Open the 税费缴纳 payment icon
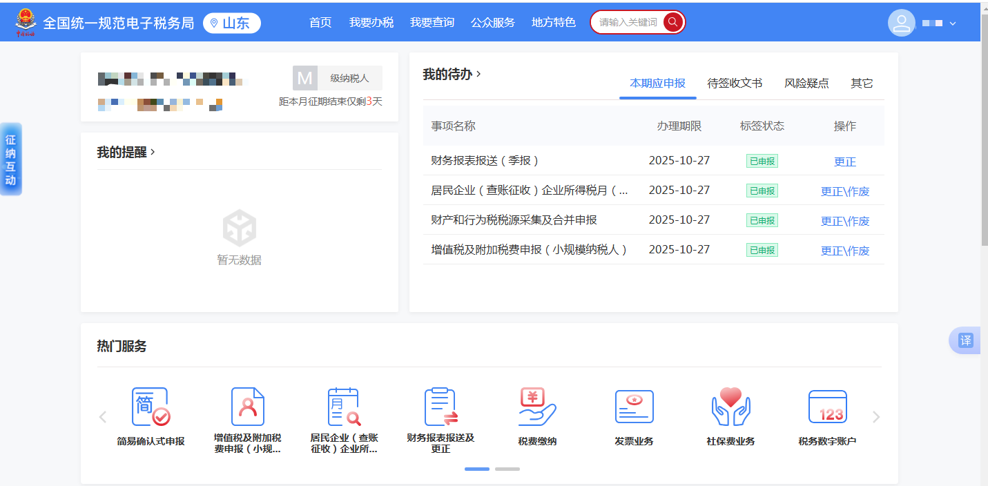Image resolution: width=988 pixels, height=486 pixels. tap(537, 407)
